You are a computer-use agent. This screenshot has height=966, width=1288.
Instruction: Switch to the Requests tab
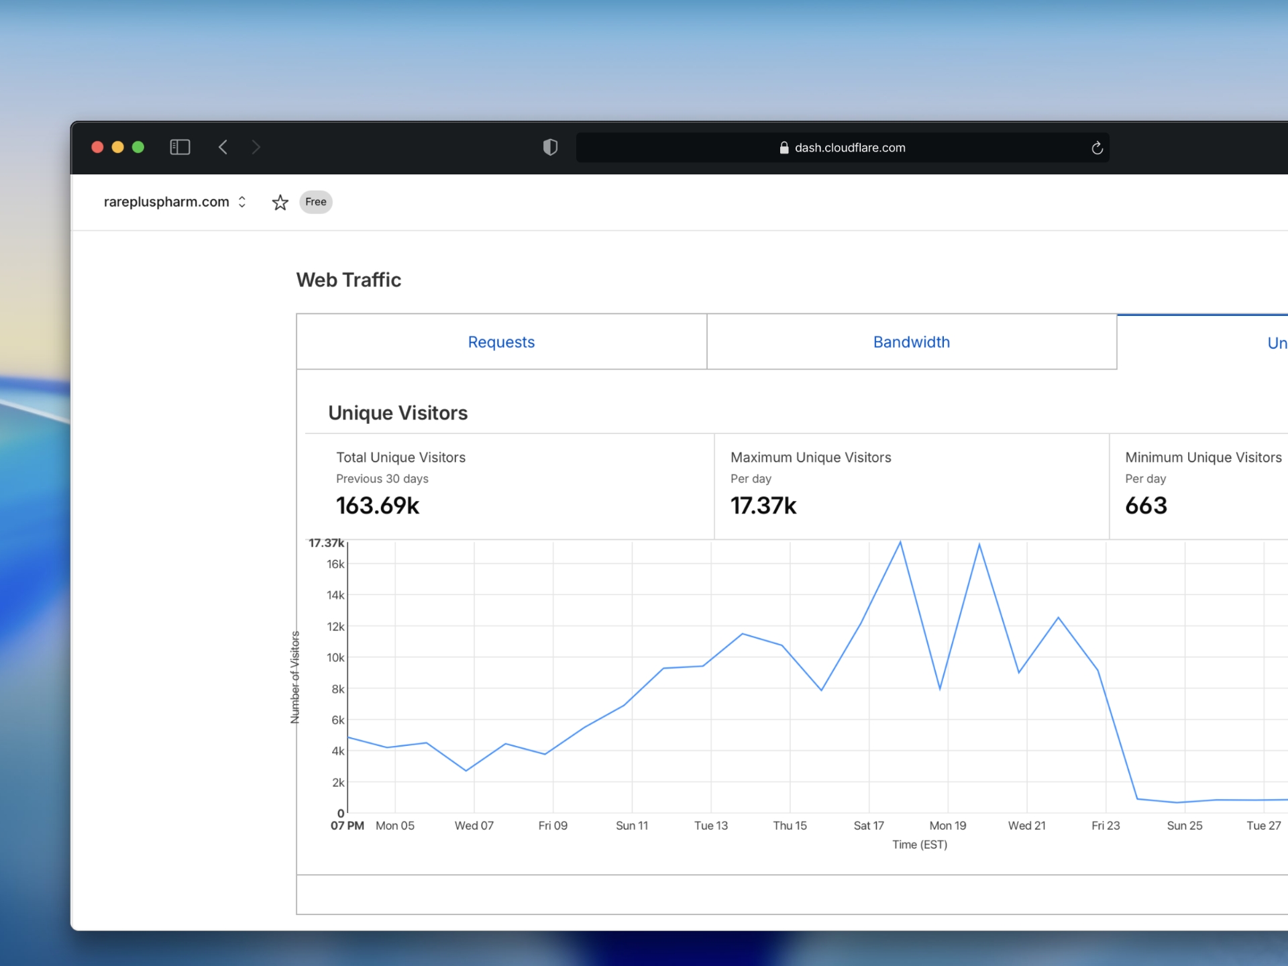501,341
